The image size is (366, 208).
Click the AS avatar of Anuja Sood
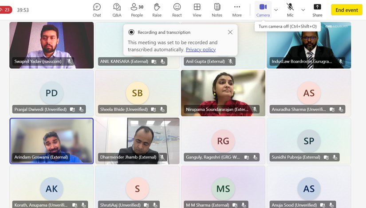pyautogui.click(x=309, y=188)
